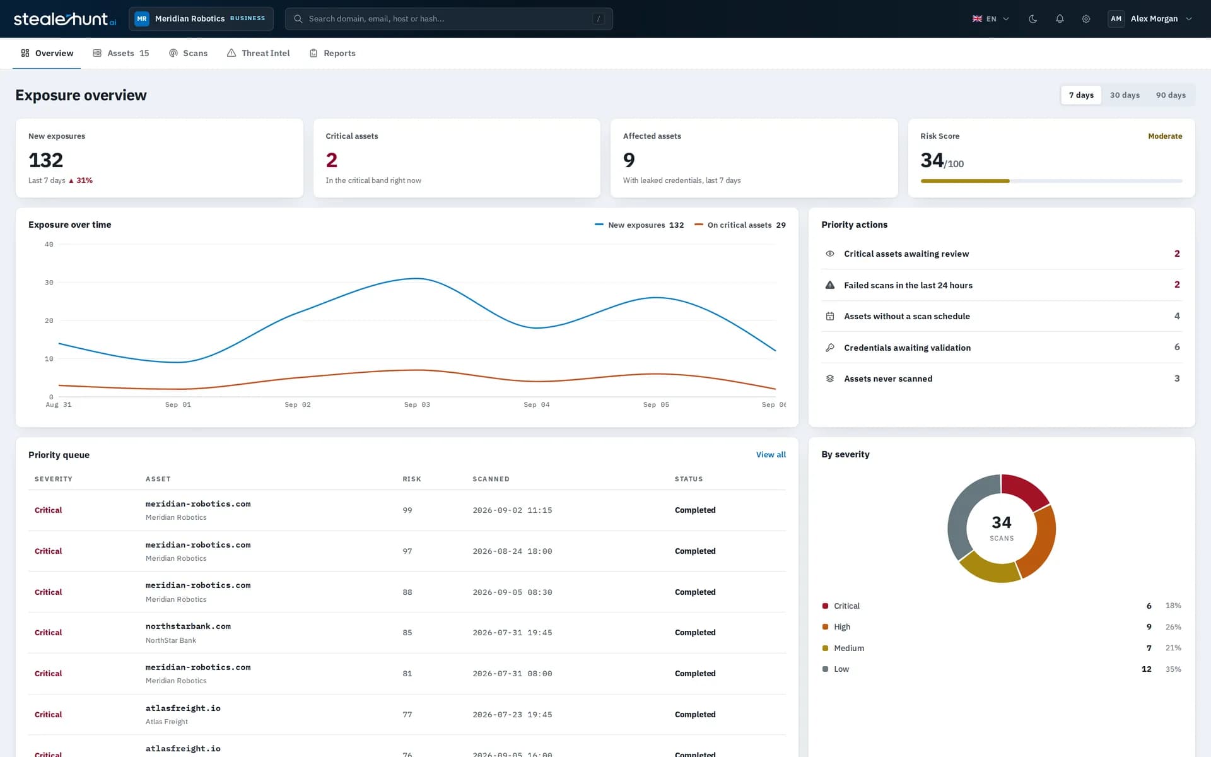Click the High orange legend swatch
Viewport: 1211px width, 757px height.
(x=825, y=627)
